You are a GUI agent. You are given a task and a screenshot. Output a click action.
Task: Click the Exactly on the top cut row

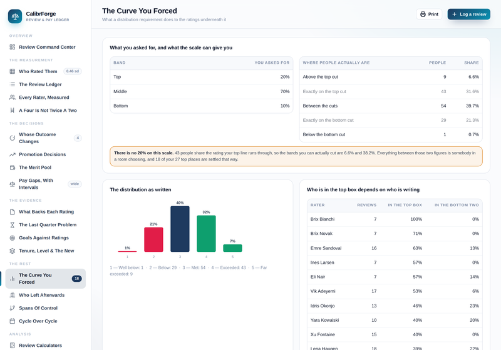391,91
